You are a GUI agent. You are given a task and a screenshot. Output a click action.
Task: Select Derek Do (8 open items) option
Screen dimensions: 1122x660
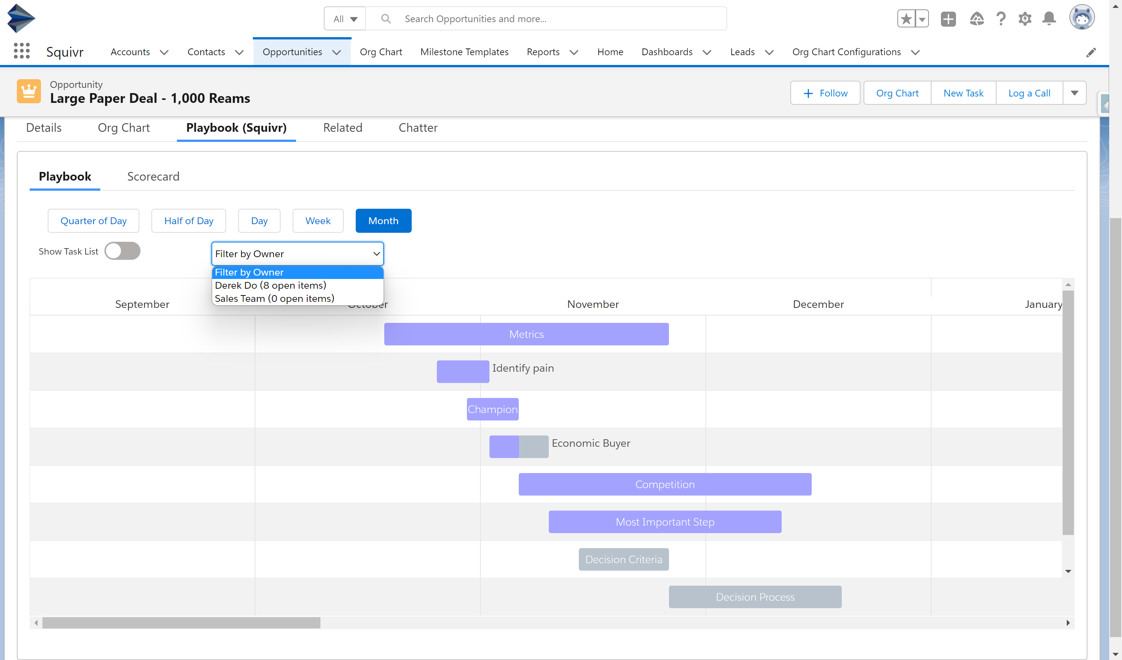tap(297, 285)
